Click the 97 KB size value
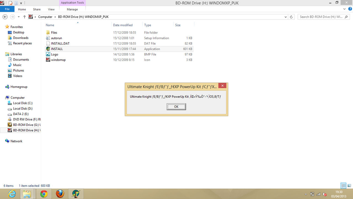 tap(188, 54)
